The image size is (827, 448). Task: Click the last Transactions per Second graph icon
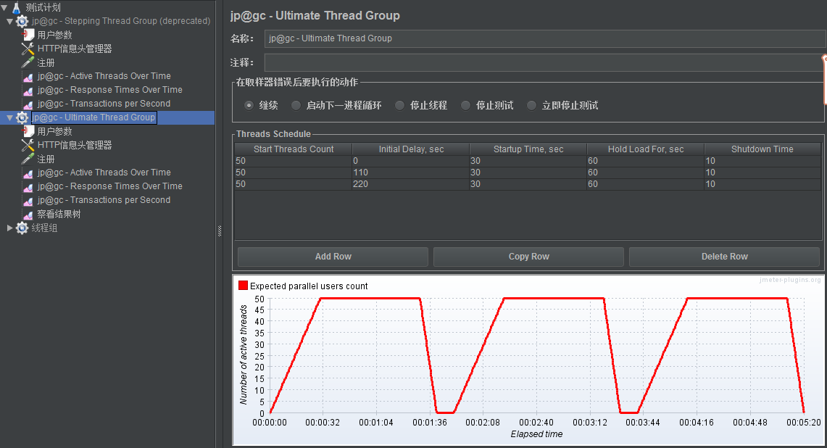pos(28,201)
